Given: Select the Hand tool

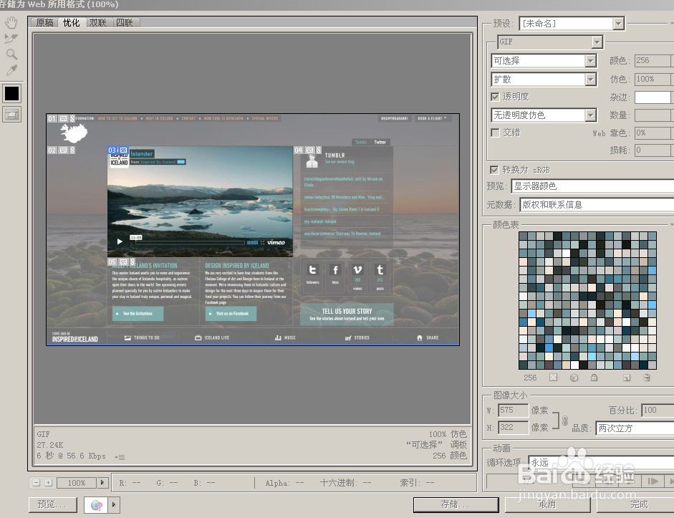Looking at the screenshot, I should coord(11,23).
